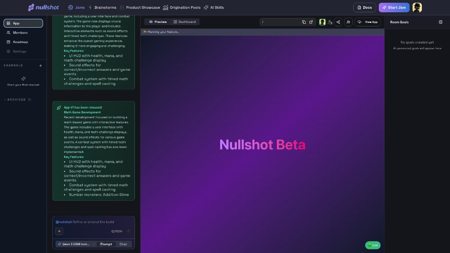This screenshot has width=450, height=253.
Task: Select Prompt mode
Action: point(106,244)
